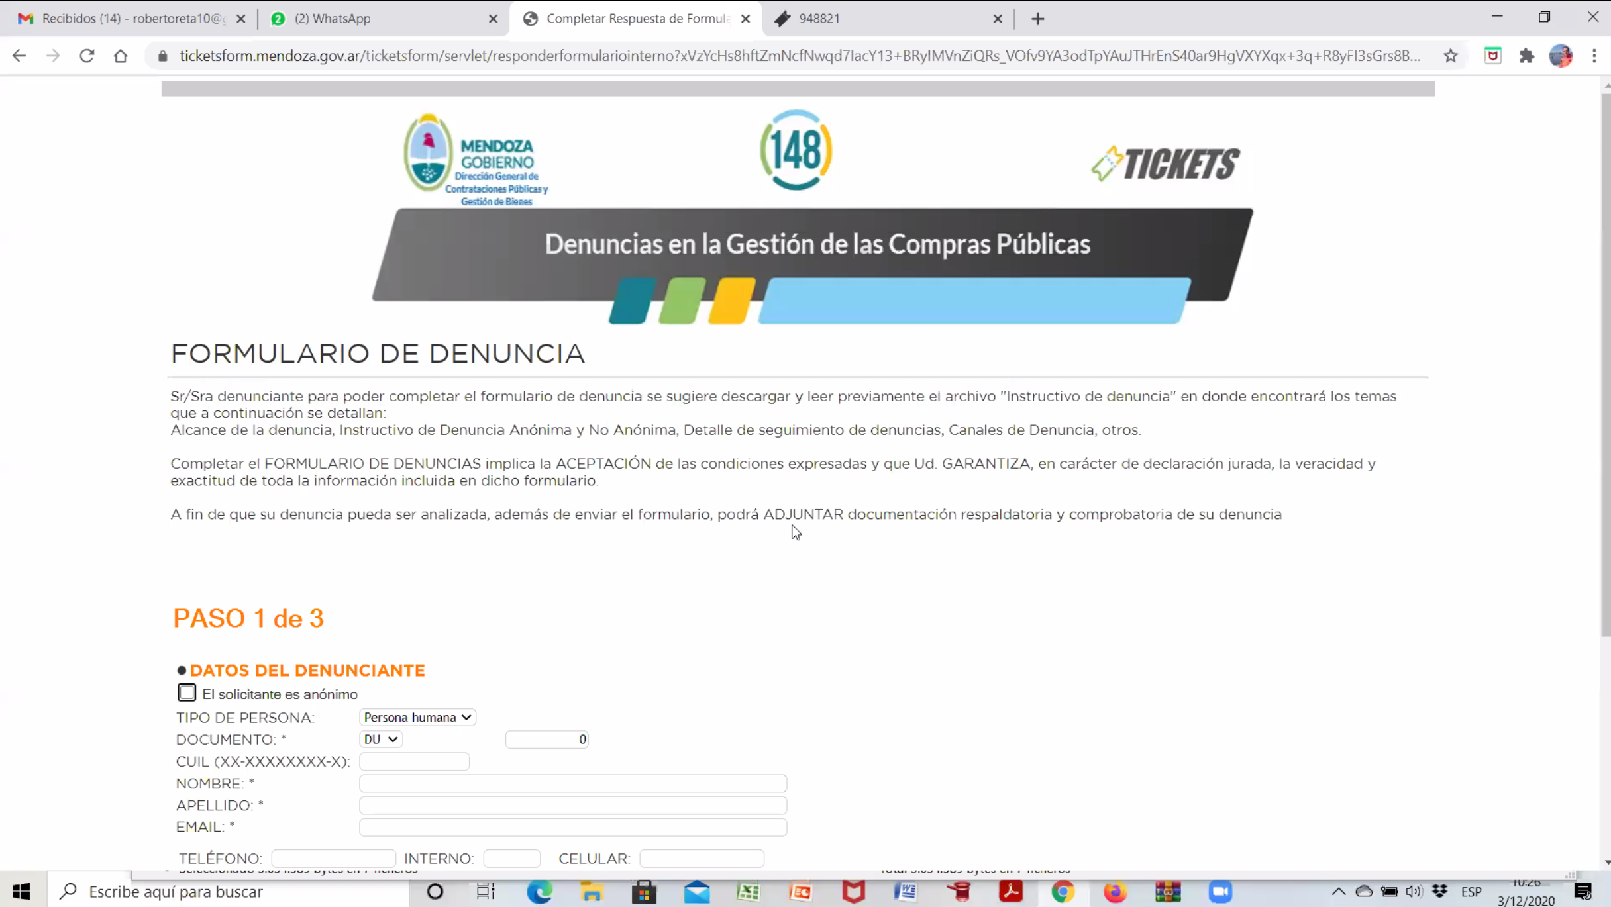1611x907 pixels.
Task: Click the EMAIL input field
Action: [573, 827]
